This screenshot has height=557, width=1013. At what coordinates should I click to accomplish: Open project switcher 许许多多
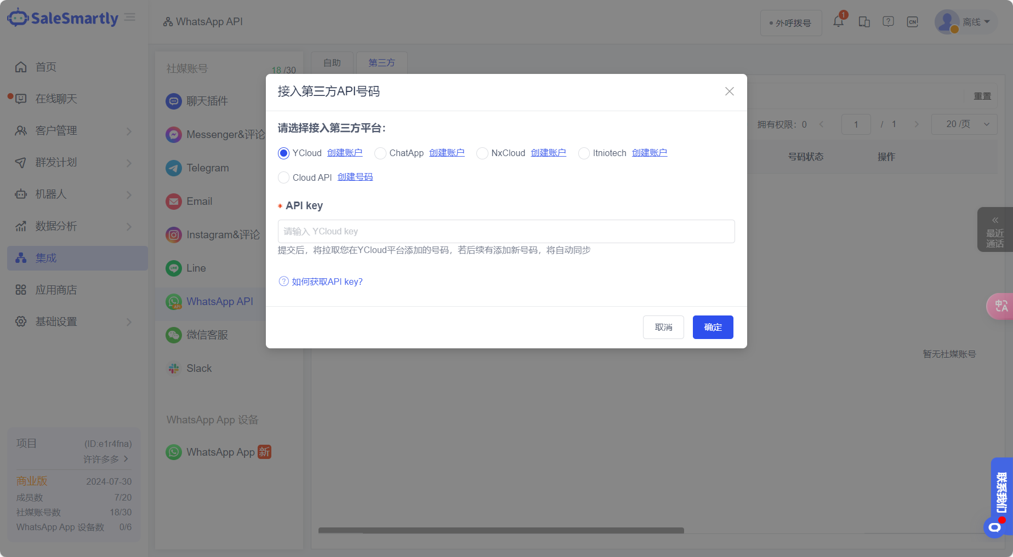pos(106,459)
